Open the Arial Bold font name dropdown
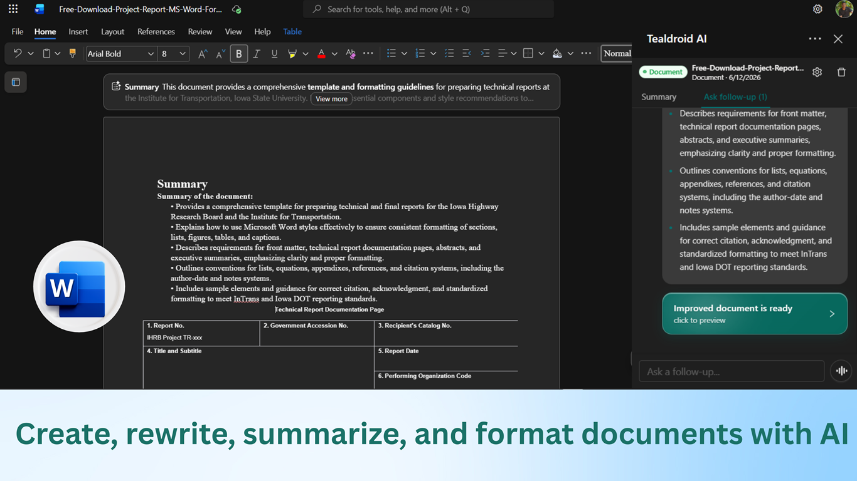This screenshot has width=857, height=481. [x=151, y=54]
